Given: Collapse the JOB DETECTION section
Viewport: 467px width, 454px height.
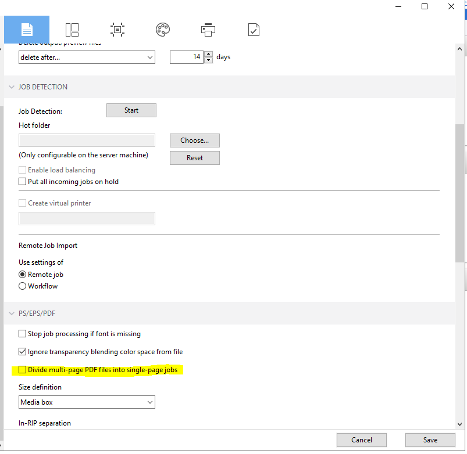Looking at the screenshot, I should 12,87.
